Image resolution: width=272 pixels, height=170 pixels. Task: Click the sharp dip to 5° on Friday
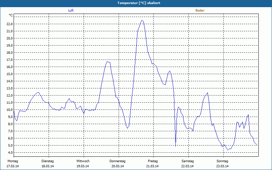tap(175, 146)
